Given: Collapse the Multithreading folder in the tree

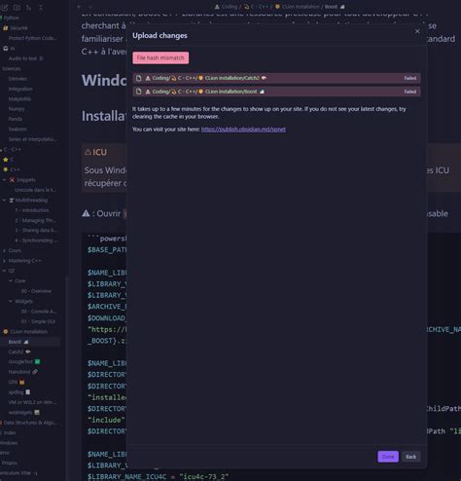Looking at the screenshot, I should tap(4, 201).
